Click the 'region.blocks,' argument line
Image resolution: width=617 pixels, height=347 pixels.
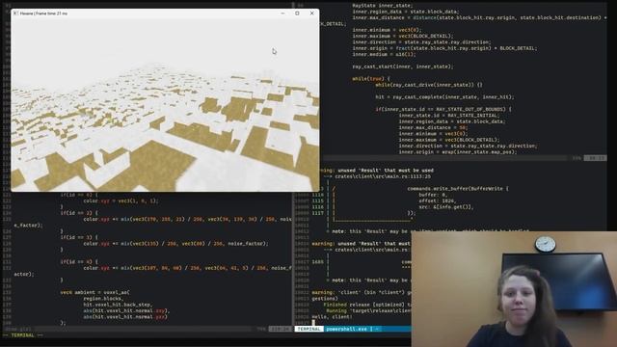[103, 299]
